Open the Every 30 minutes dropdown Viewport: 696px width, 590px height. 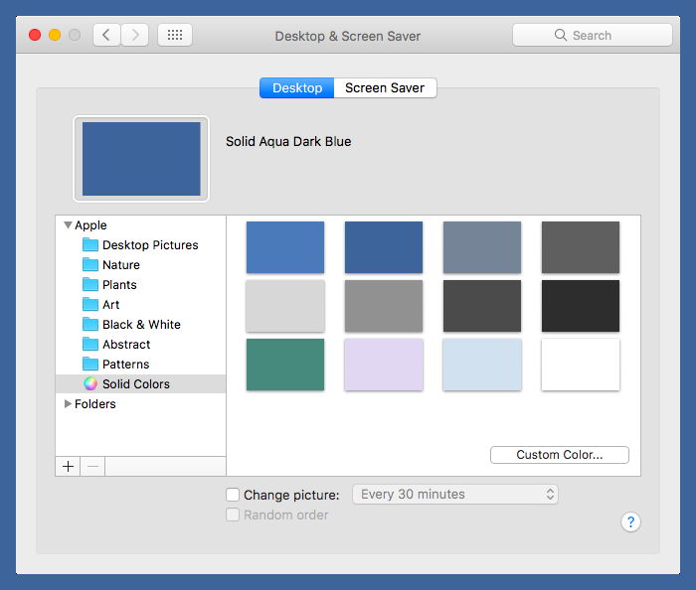pyautogui.click(x=455, y=494)
